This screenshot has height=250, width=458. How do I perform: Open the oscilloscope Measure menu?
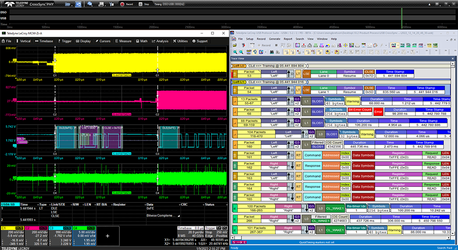[x=123, y=41]
